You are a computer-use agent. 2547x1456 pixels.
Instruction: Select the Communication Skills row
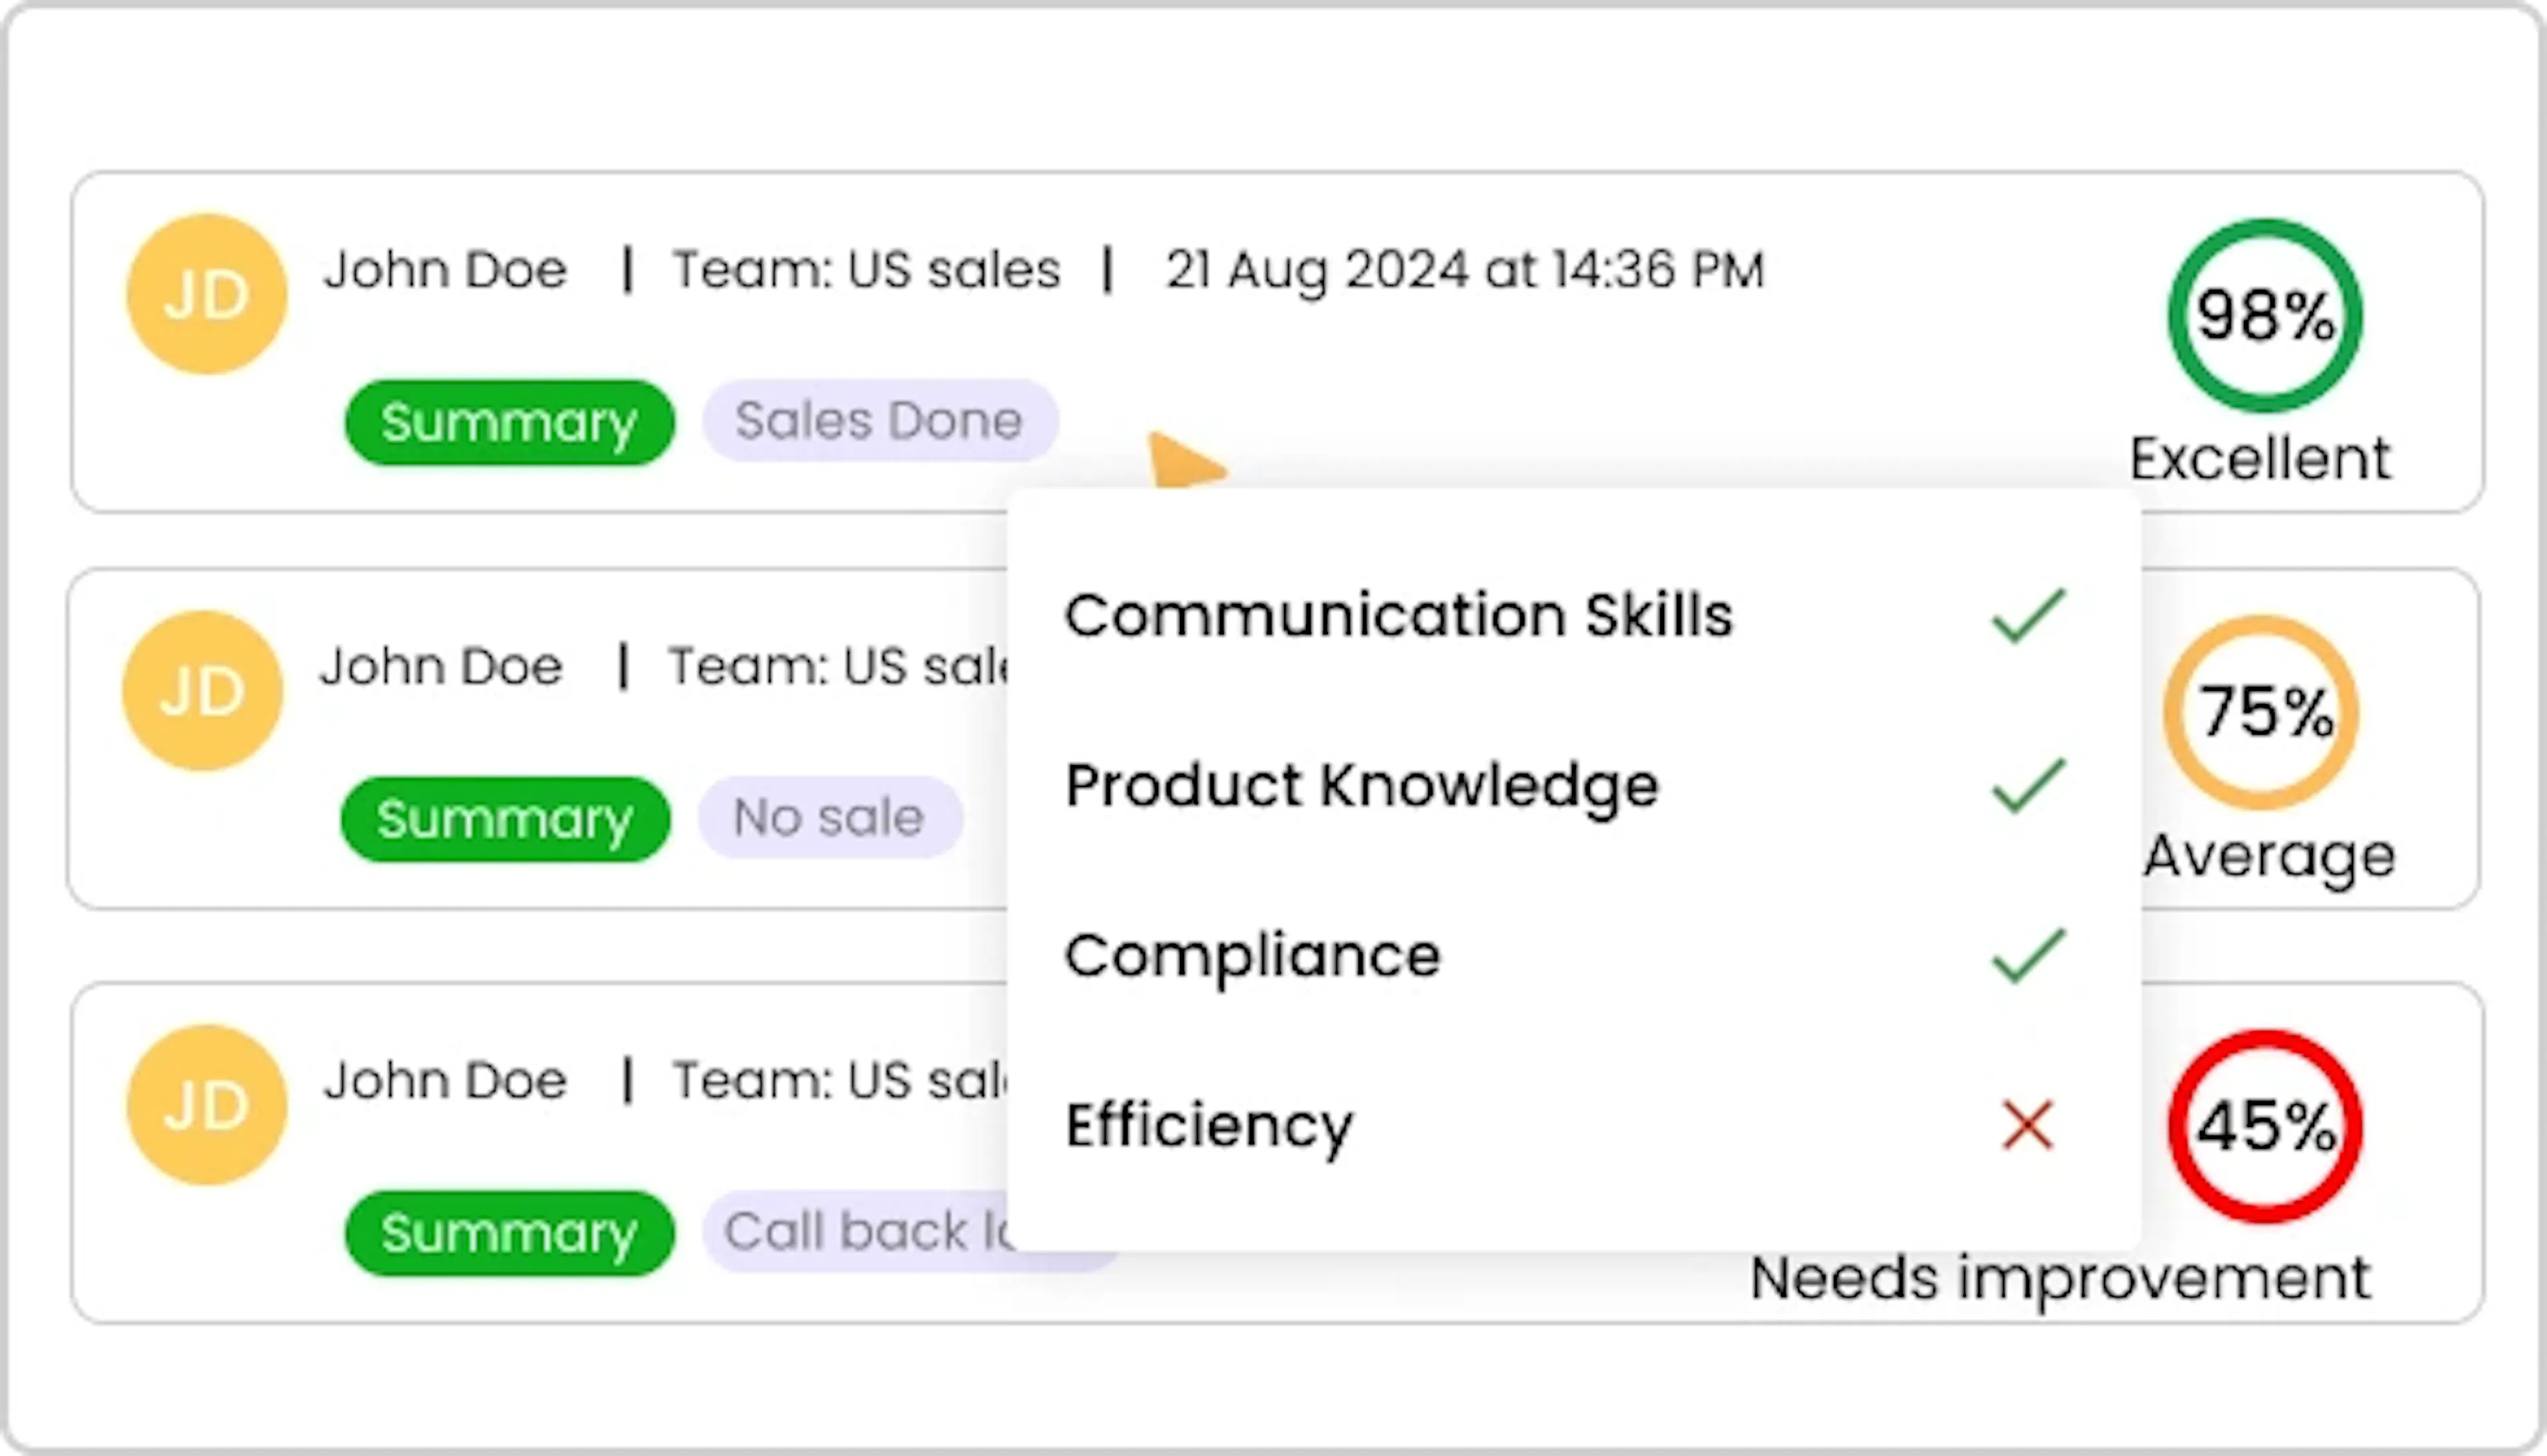tap(1565, 614)
